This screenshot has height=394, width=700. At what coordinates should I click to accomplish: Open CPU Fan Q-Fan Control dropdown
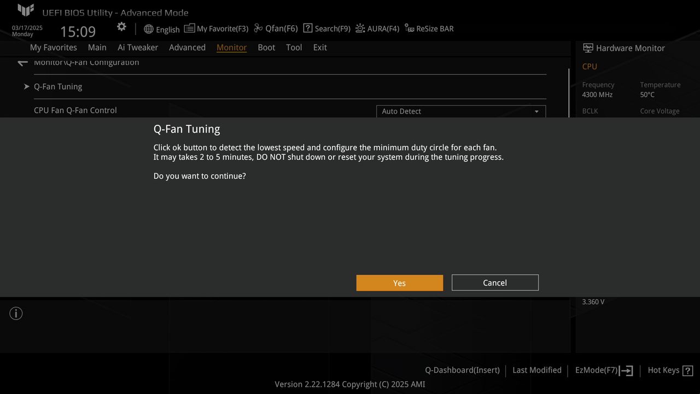click(x=461, y=111)
